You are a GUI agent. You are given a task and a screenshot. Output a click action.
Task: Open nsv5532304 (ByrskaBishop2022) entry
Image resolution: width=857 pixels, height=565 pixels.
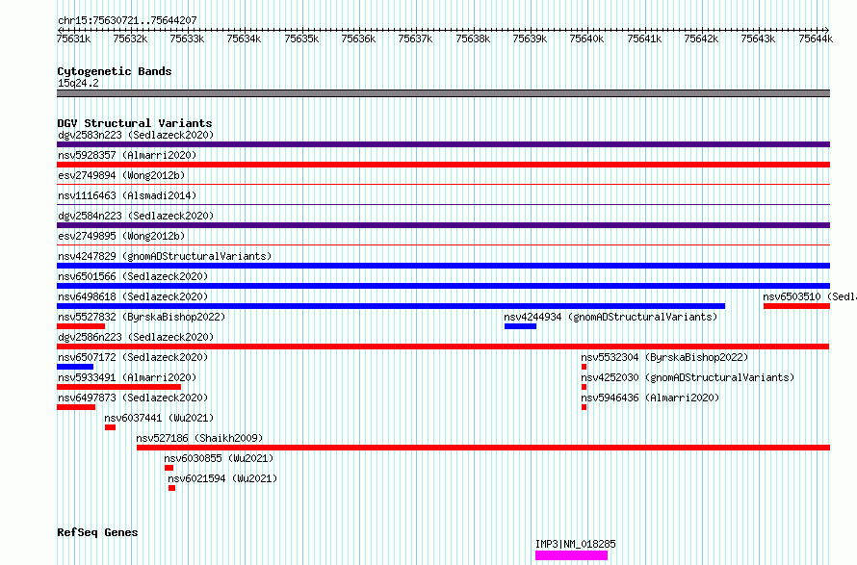pos(664,357)
